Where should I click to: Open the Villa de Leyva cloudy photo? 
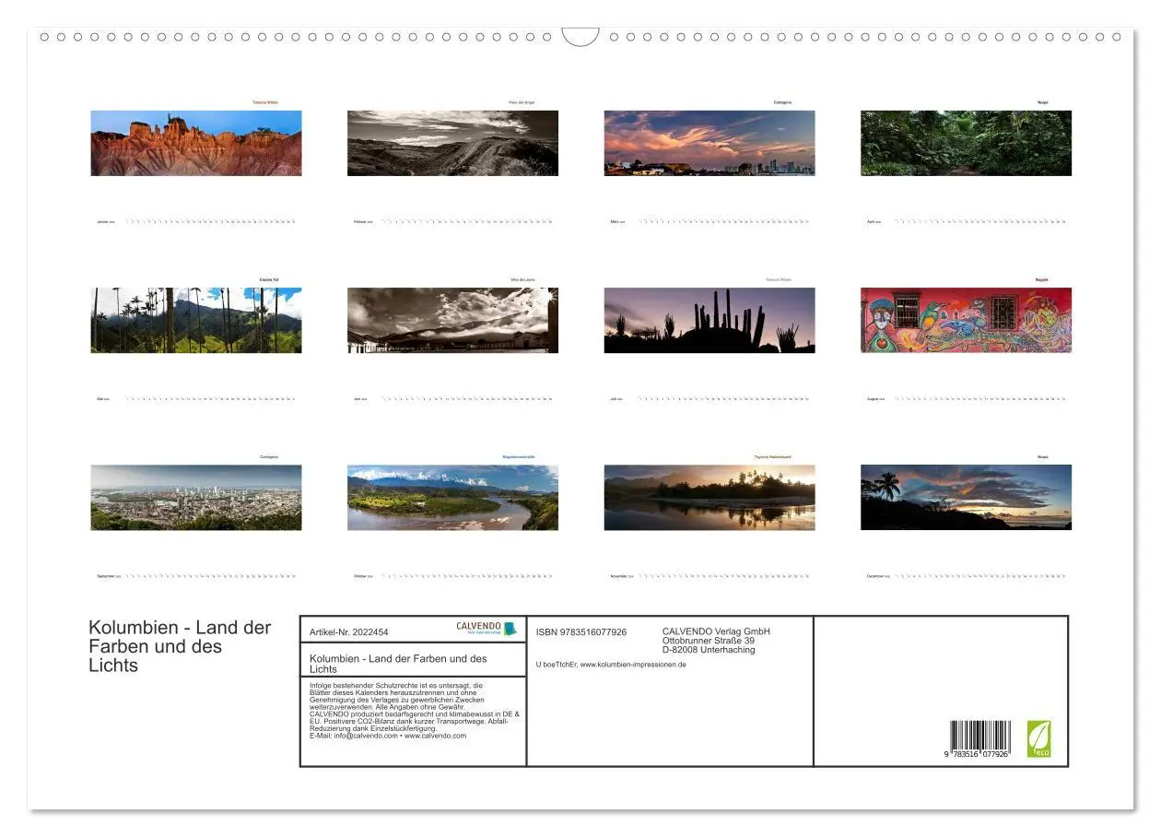pyautogui.click(x=452, y=320)
